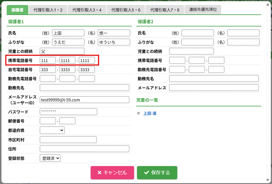Select the 代理引取人5・6 tab
This screenshot has width=272, height=184.
click(x=126, y=10)
